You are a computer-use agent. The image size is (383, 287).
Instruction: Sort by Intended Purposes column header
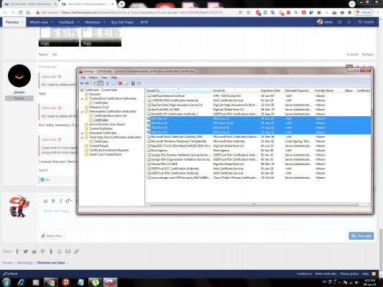pos(298,90)
